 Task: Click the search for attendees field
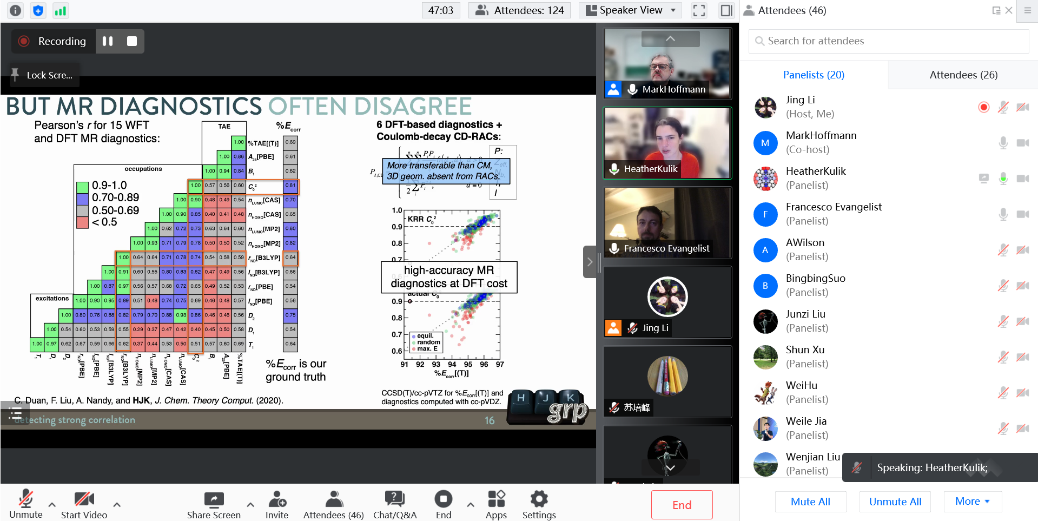888,41
